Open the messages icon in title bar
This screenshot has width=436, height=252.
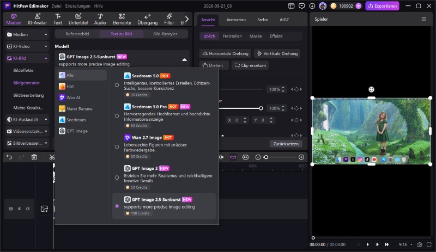pos(301,6)
